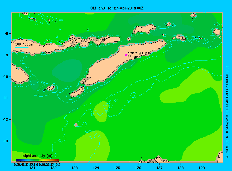Viewport: 232px width, 171px height.
Task: Click longitude axis label 126
Action: click(138, 168)
